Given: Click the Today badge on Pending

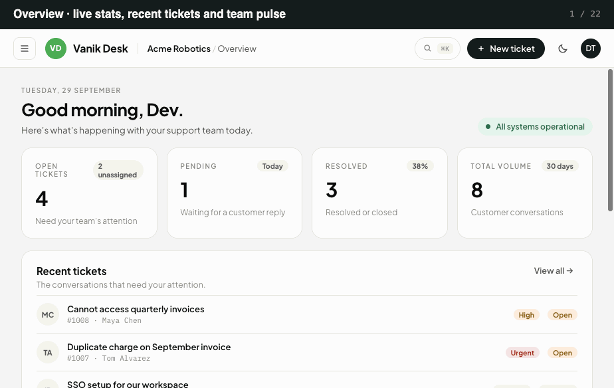Looking at the screenshot, I should 272,166.
